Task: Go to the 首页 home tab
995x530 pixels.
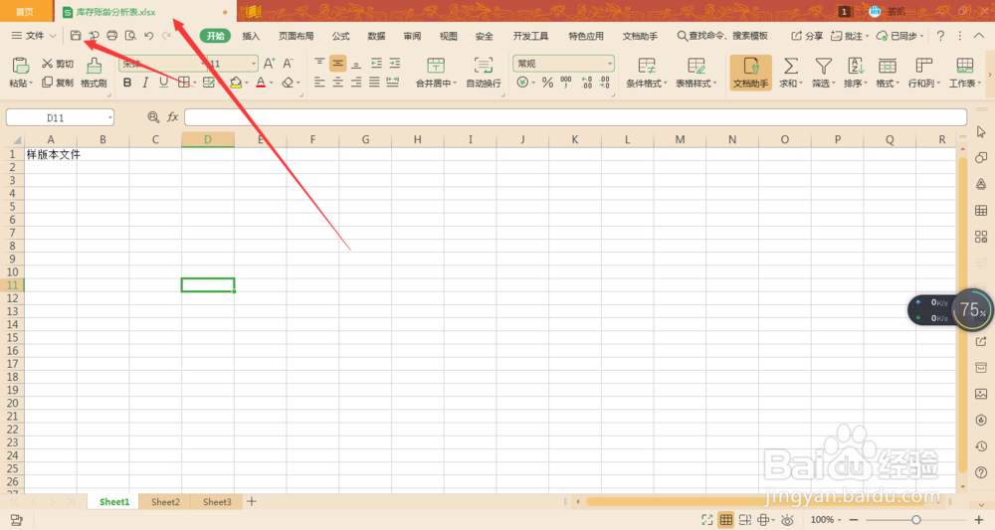Action: click(25, 12)
